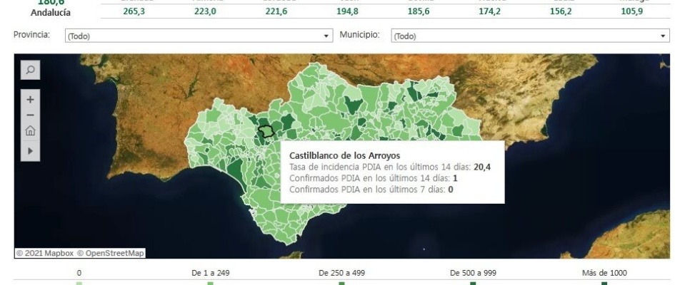Click the Municipio dropdown arrow
Viewport: 675px width, 285px height.
click(x=664, y=35)
